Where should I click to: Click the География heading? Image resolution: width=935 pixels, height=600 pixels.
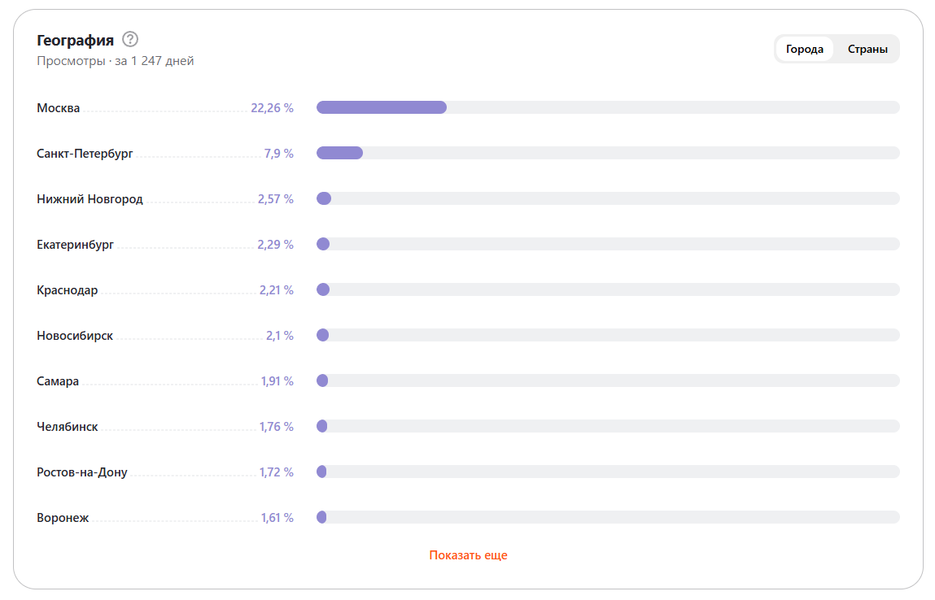click(x=75, y=40)
